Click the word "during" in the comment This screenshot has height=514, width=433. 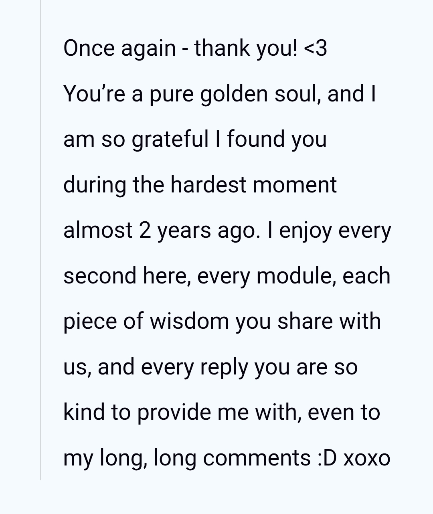94,185
